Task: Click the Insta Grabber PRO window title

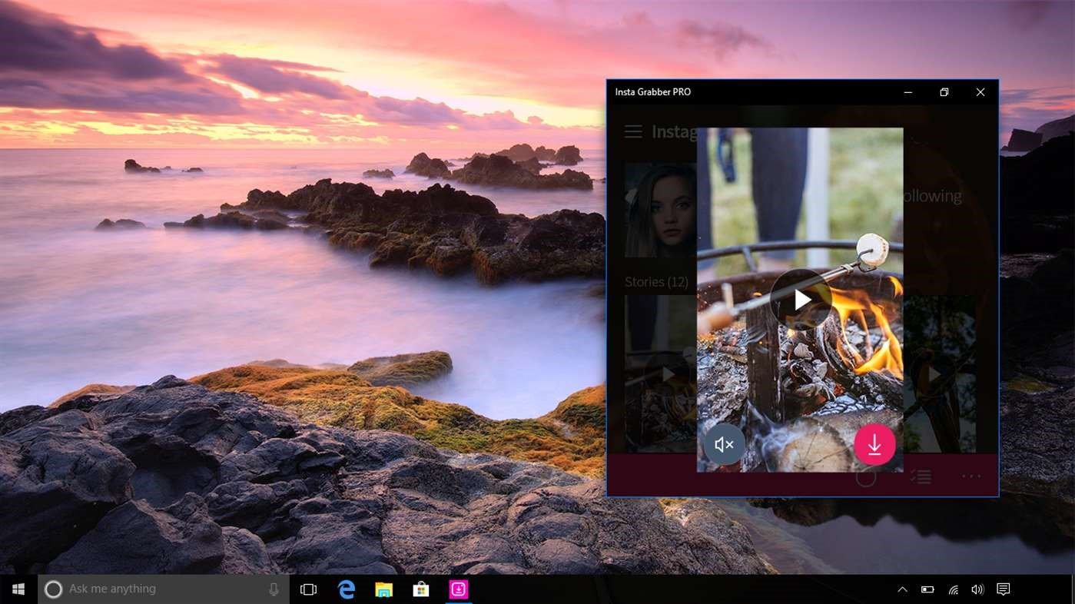Action: [x=652, y=92]
